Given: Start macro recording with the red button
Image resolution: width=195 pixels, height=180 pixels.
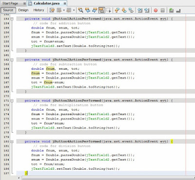Looking at the screenshot, I should click(x=156, y=10).
